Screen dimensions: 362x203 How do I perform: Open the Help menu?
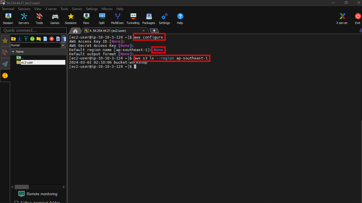120,9
